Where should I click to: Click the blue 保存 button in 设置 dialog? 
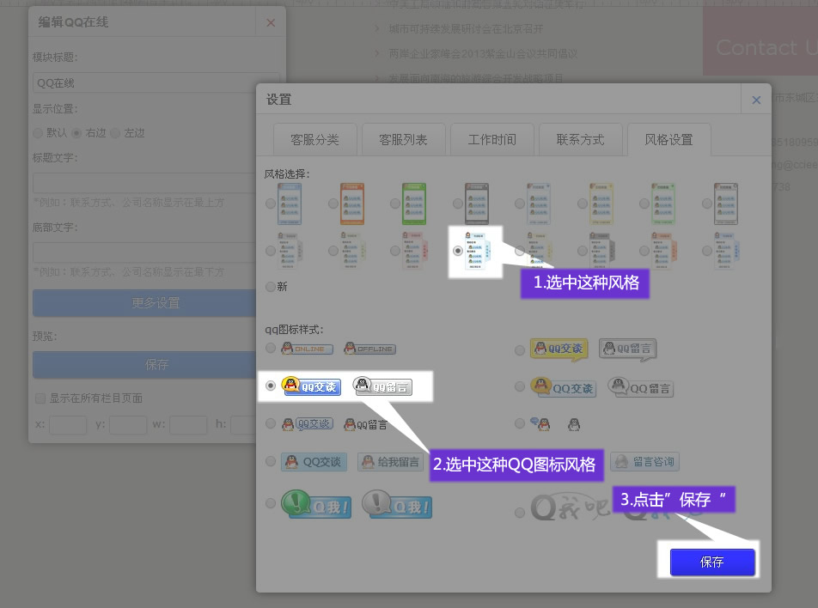coord(712,562)
